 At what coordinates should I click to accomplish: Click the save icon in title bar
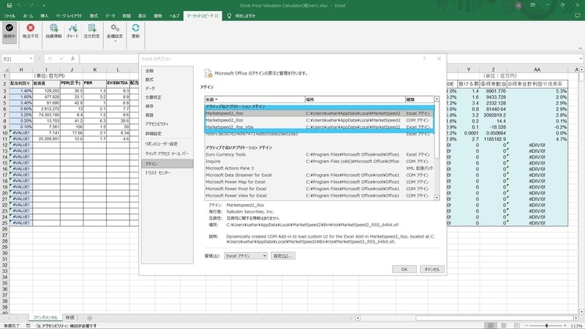click(10, 6)
